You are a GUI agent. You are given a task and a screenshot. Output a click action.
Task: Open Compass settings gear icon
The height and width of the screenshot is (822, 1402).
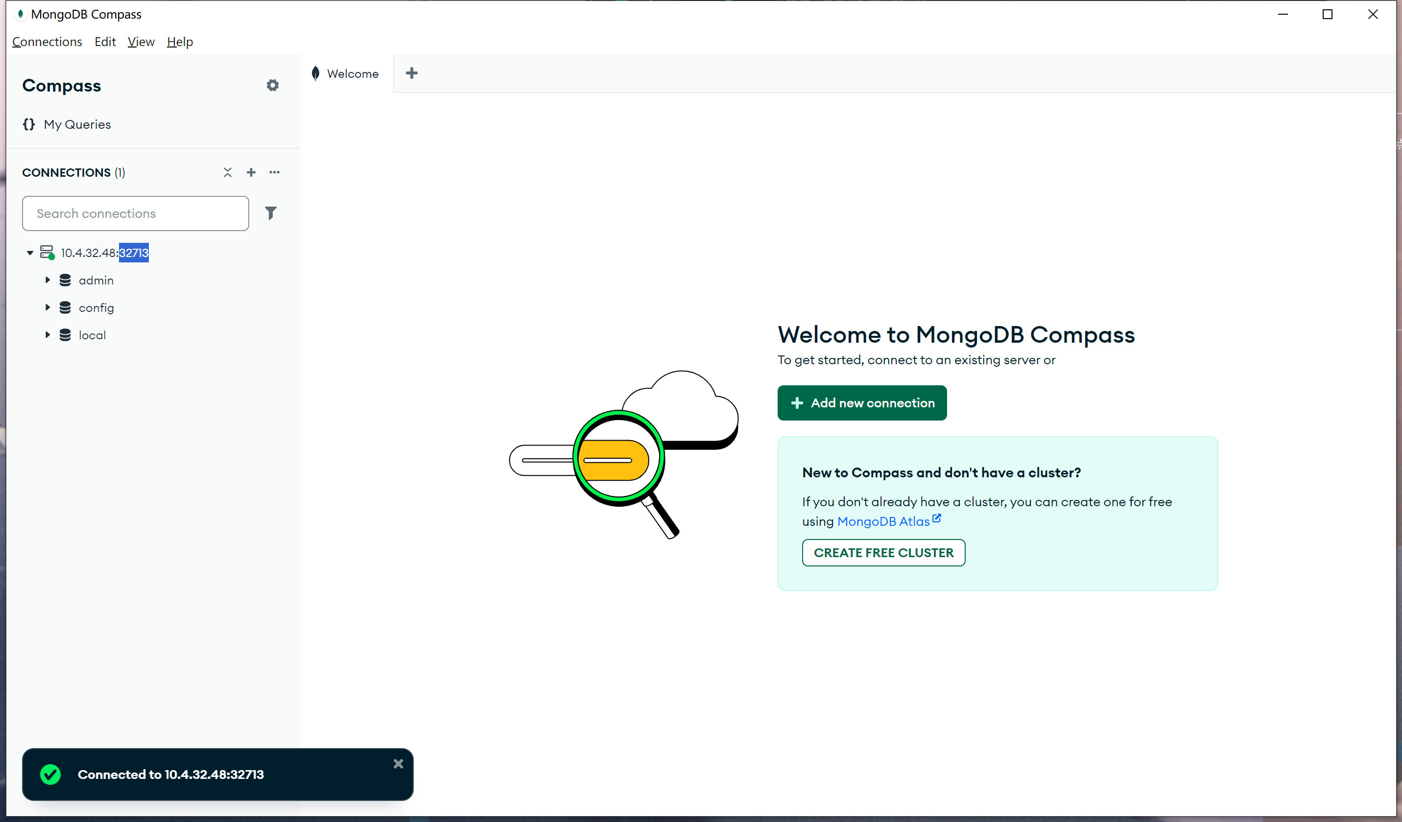272,85
